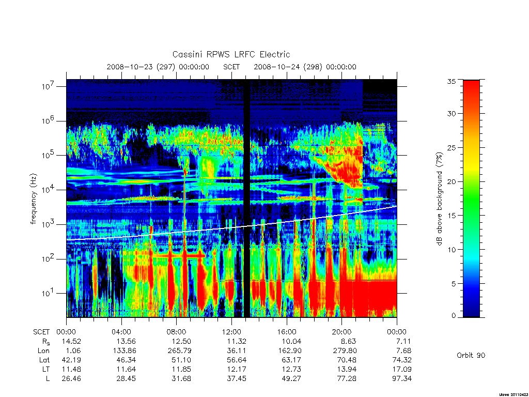Screen dimensions: 529x397
Task: Click the "frequency (Hz)" axis label
Action: (x=33, y=199)
